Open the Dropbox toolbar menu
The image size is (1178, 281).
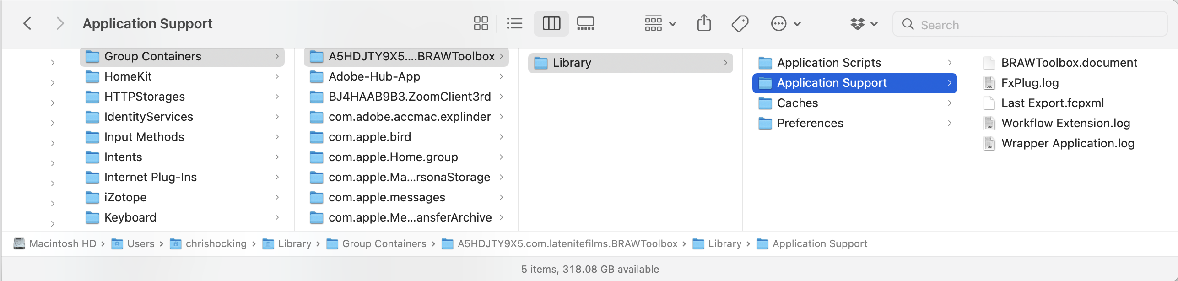[864, 24]
